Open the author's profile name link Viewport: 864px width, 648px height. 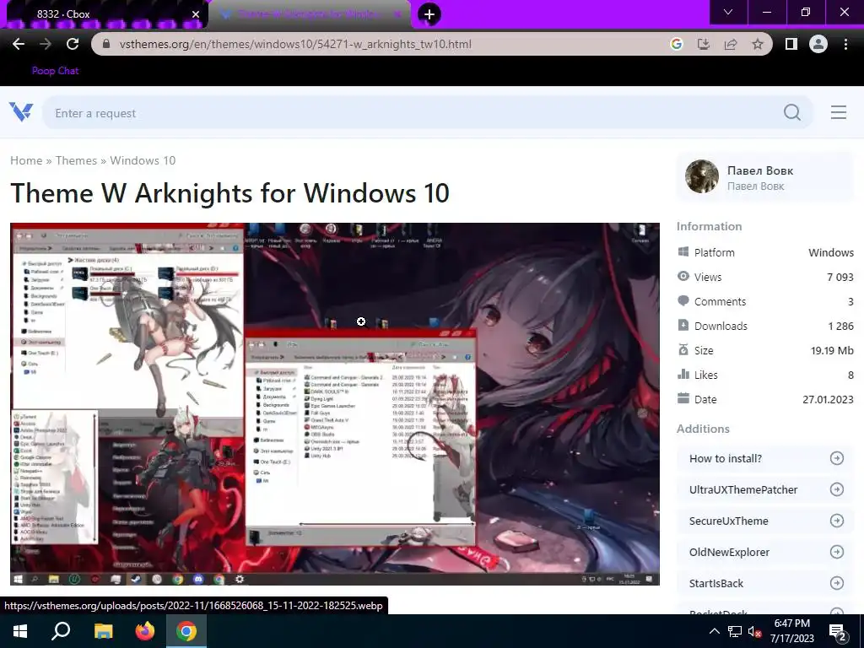tap(760, 170)
